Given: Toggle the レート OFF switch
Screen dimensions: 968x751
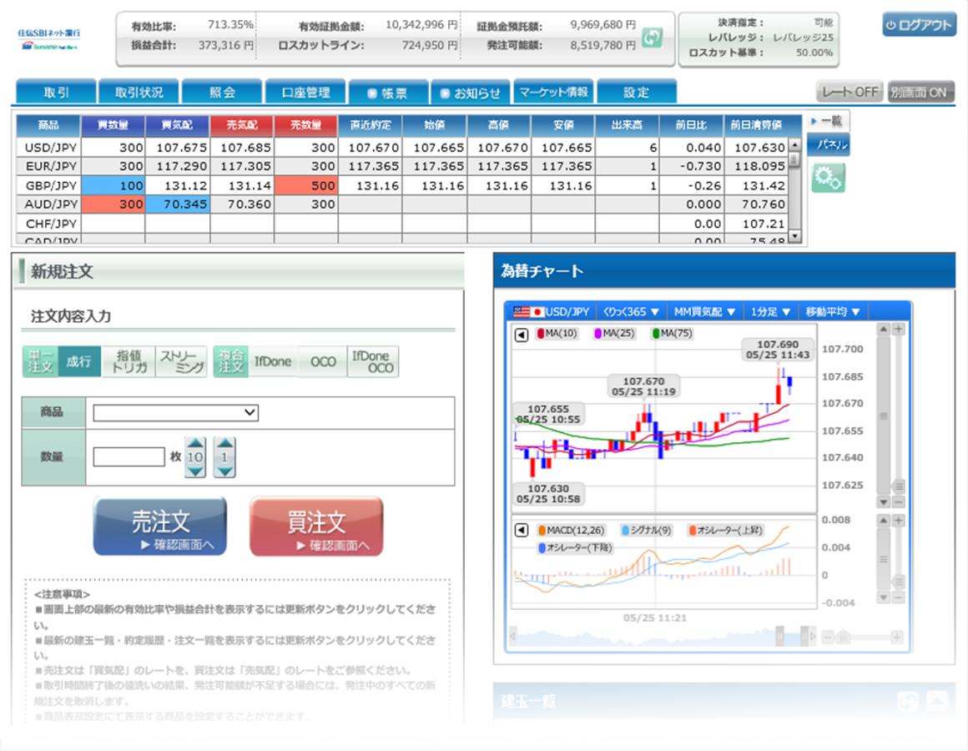Looking at the screenshot, I should point(850,92).
